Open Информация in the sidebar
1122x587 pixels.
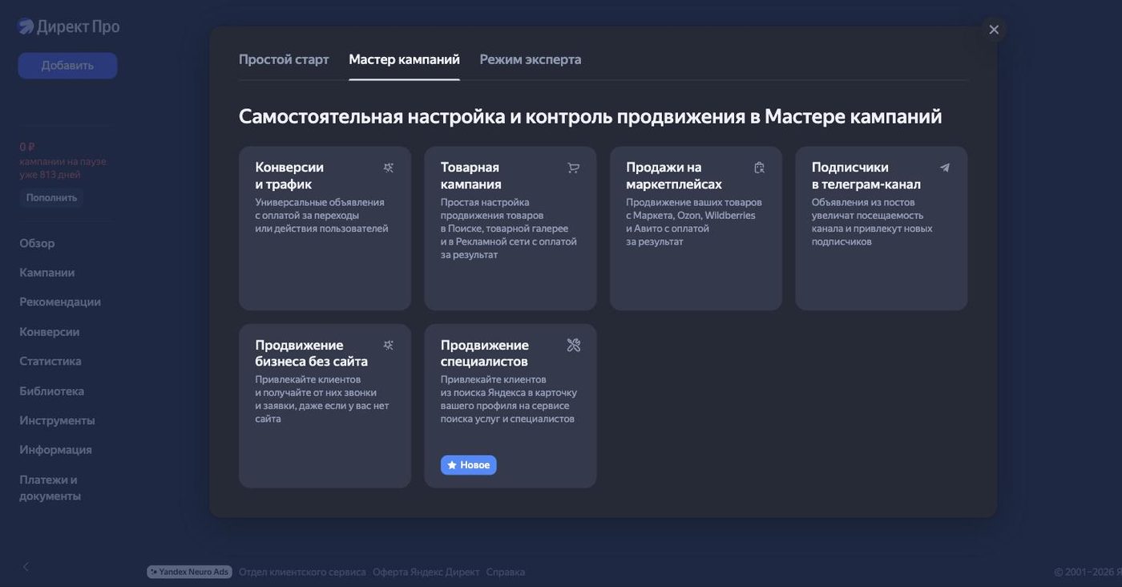click(x=56, y=450)
